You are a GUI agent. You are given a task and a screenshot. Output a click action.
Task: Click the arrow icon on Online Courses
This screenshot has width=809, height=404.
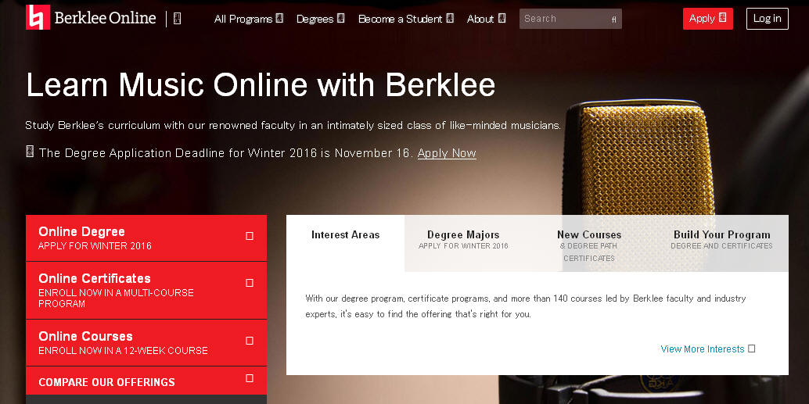(x=250, y=341)
